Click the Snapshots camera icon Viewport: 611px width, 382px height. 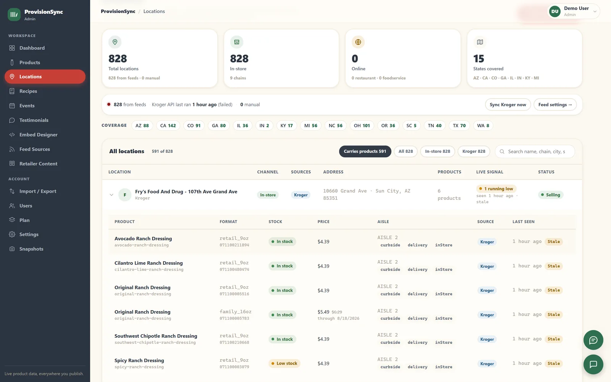(12, 249)
